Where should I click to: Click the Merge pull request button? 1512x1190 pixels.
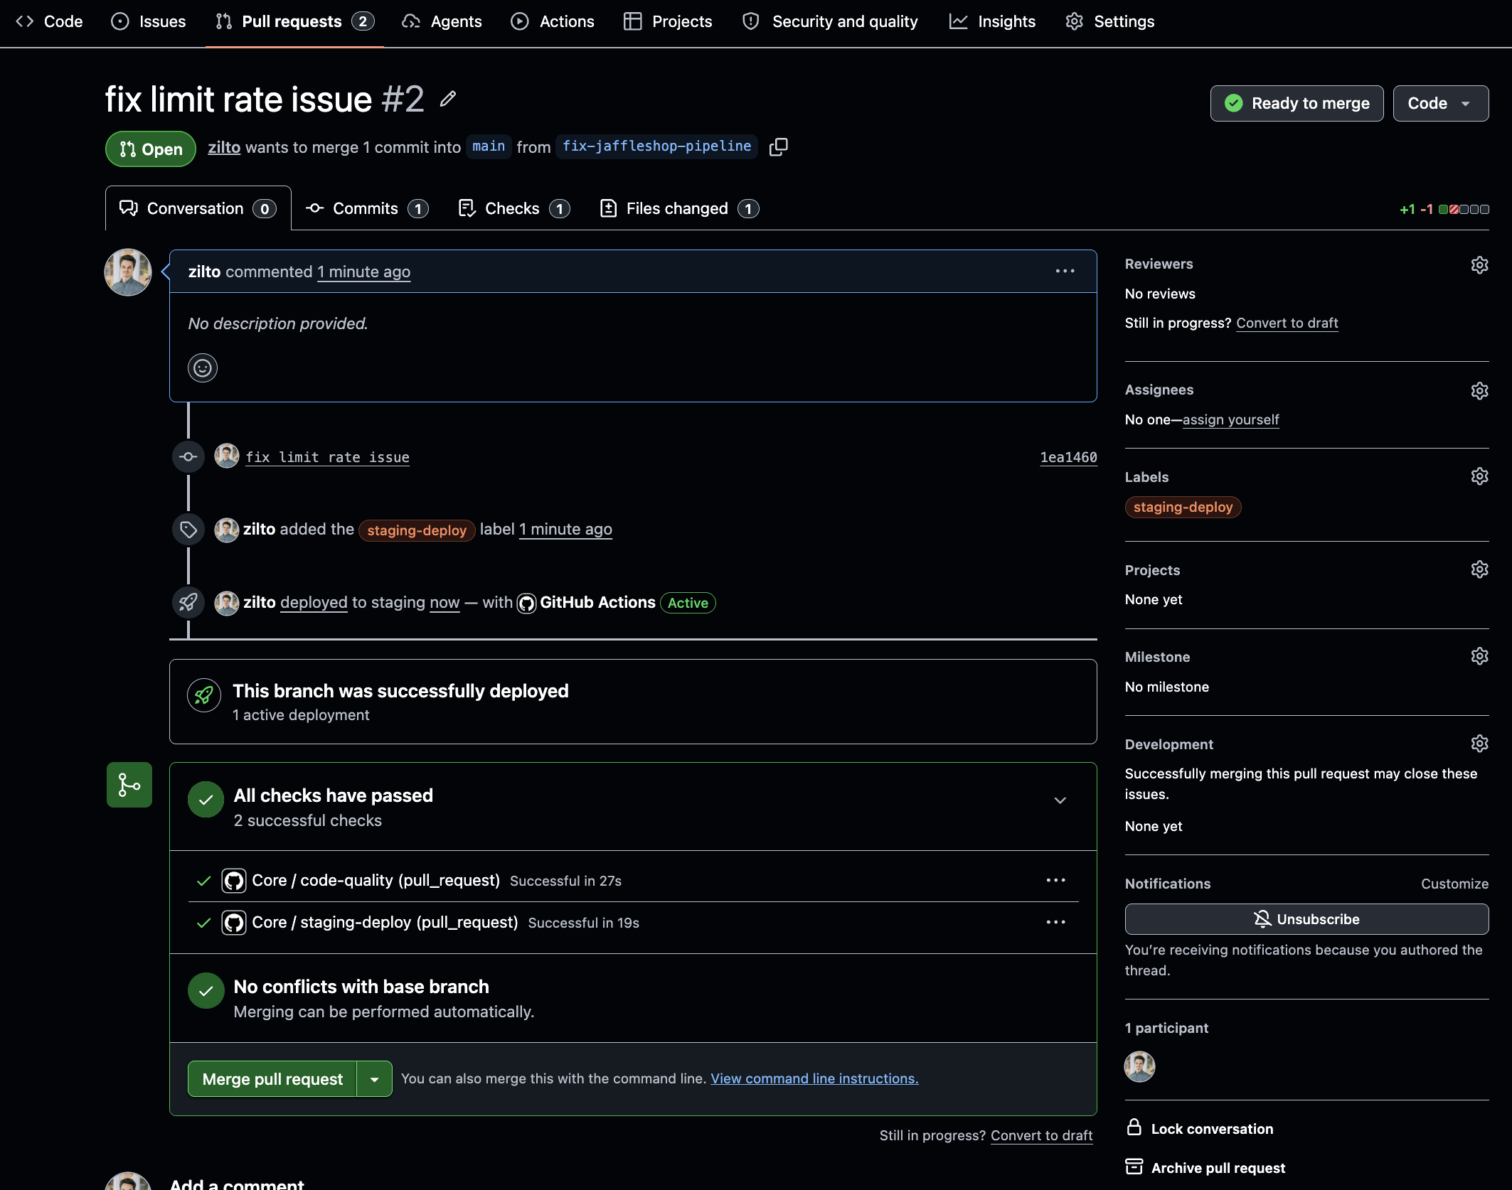[272, 1079]
